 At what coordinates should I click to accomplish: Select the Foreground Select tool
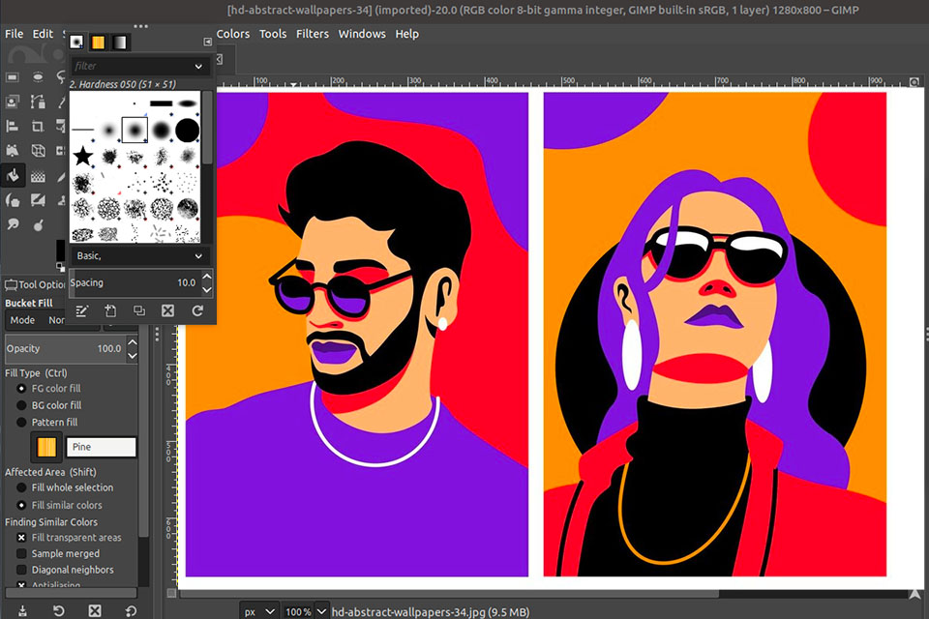pyautogui.click(x=13, y=102)
